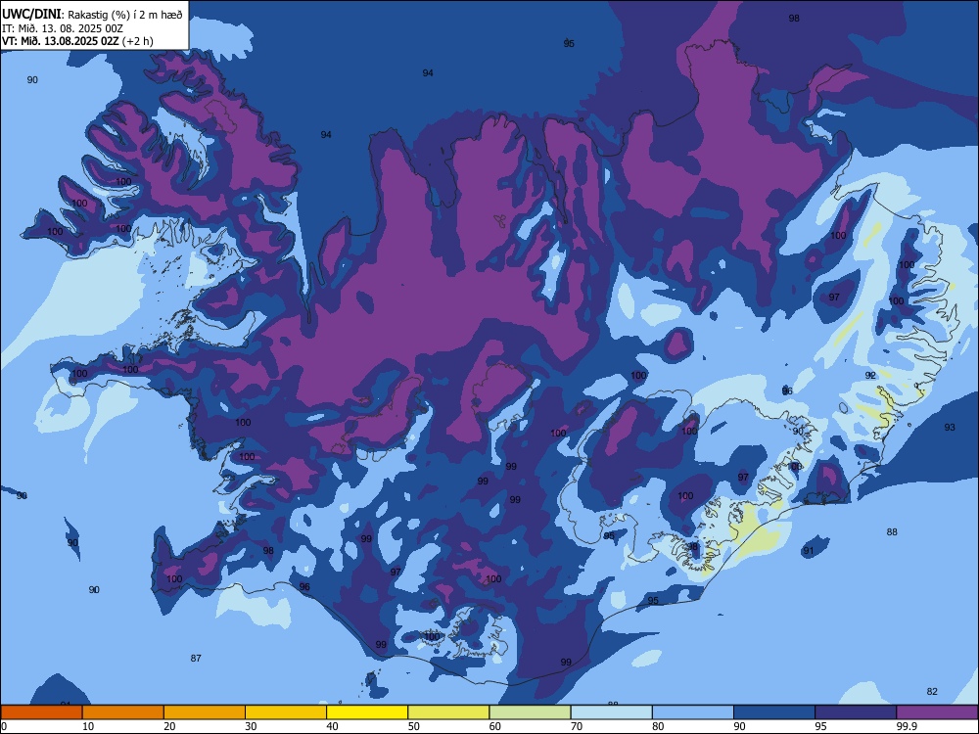Select the medium blue 90–95 legend segment

click(x=774, y=712)
